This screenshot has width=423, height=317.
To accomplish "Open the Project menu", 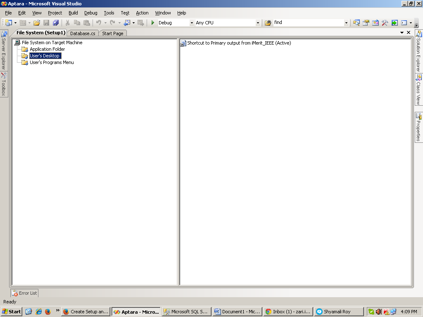I will pos(55,13).
